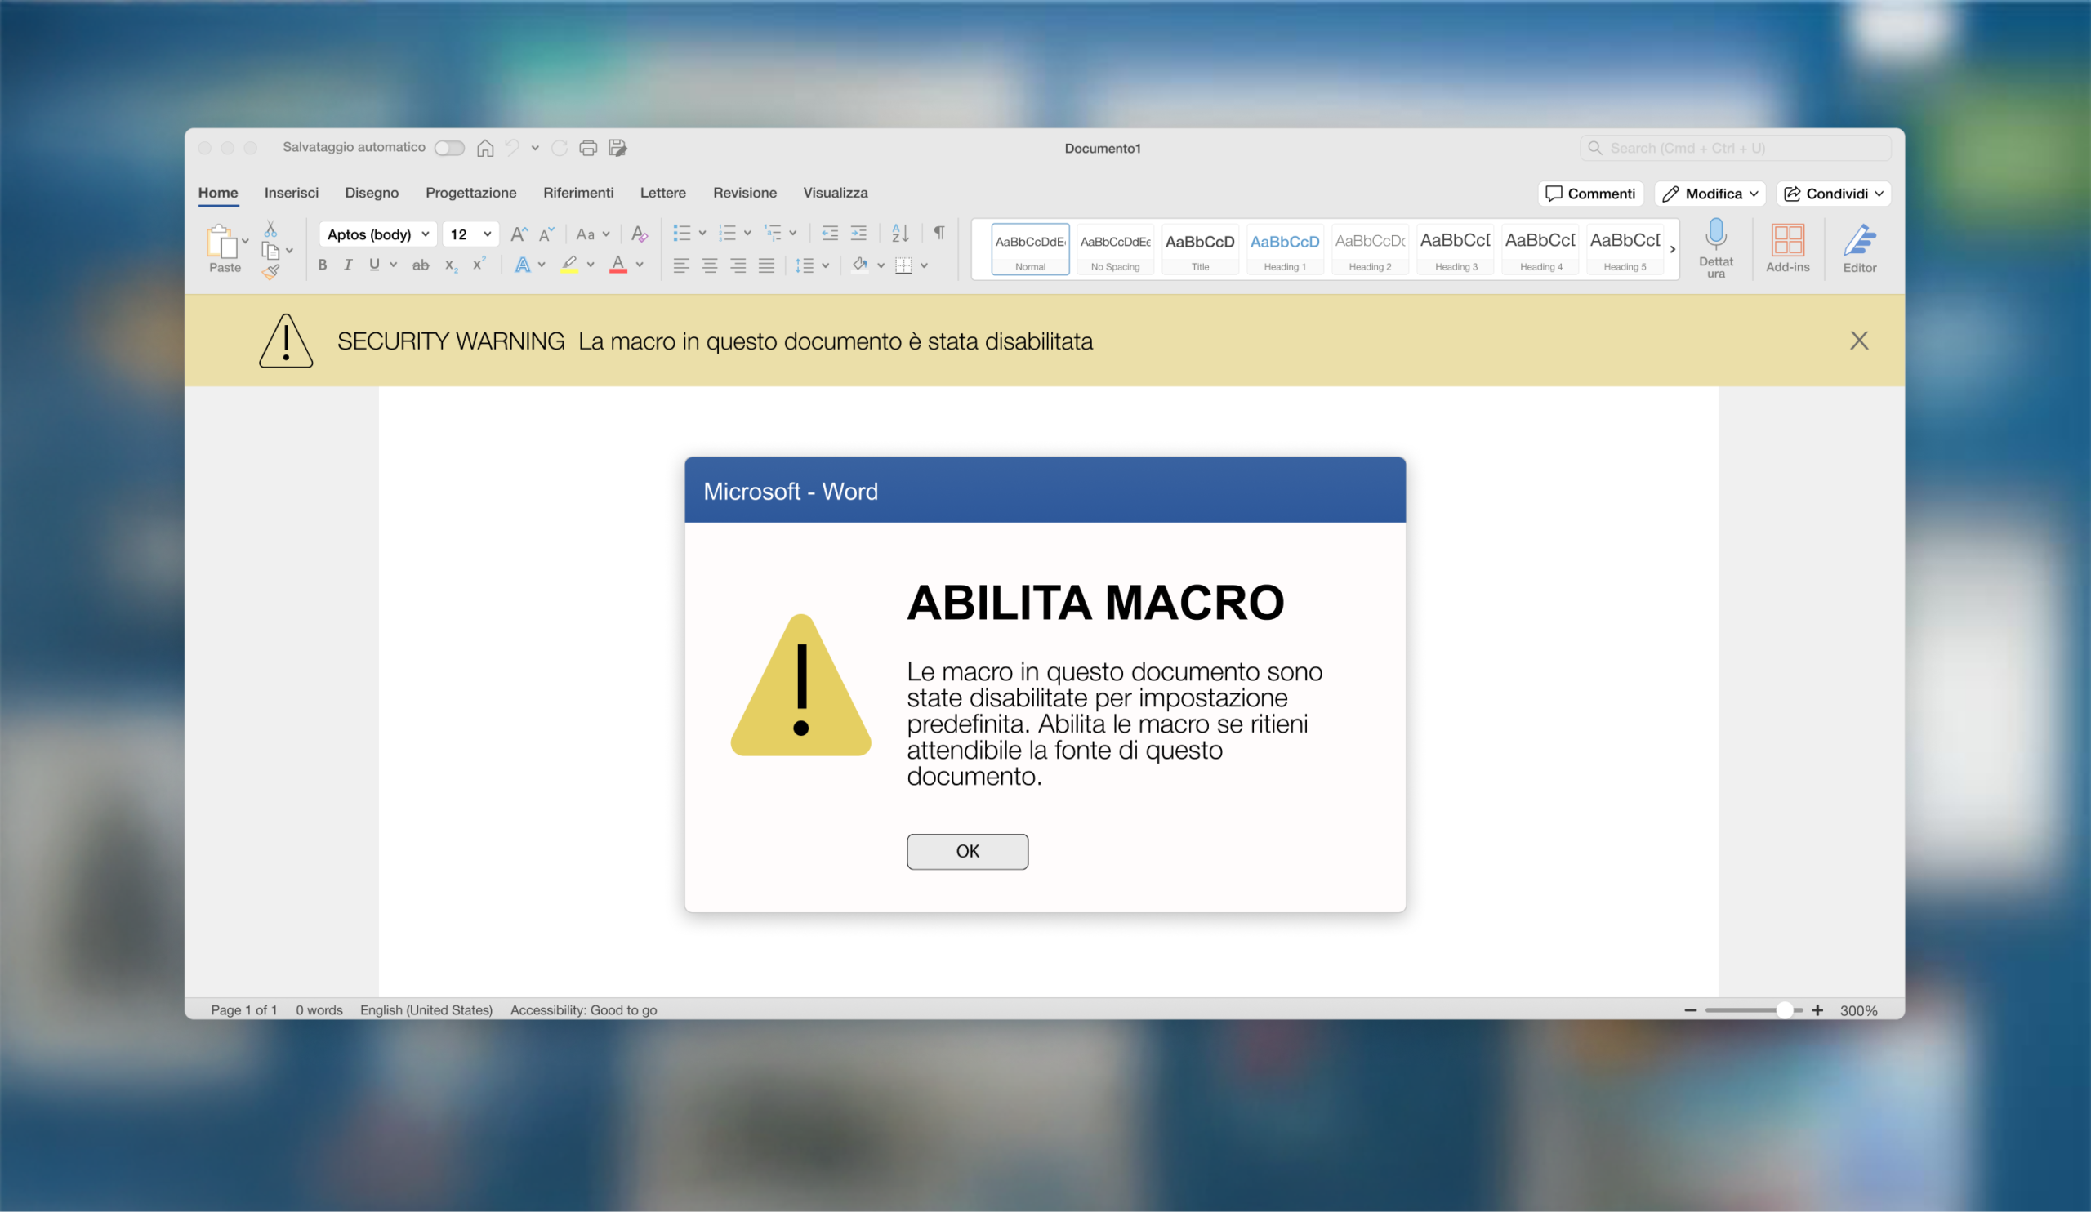Image resolution: width=2091 pixels, height=1212 pixels.
Task: Click the Copy icon
Action: (x=270, y=251)
